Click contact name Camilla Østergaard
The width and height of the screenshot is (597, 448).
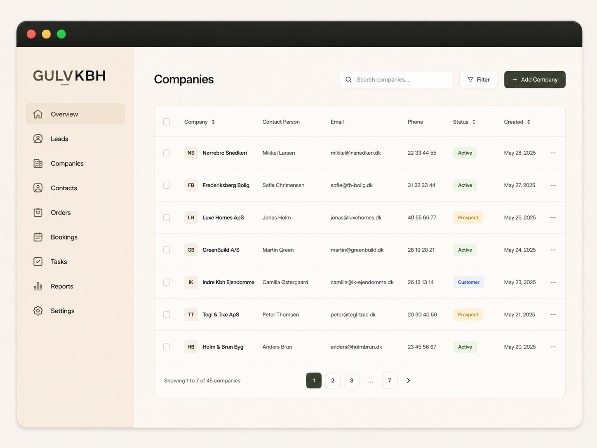pos(285,282)
